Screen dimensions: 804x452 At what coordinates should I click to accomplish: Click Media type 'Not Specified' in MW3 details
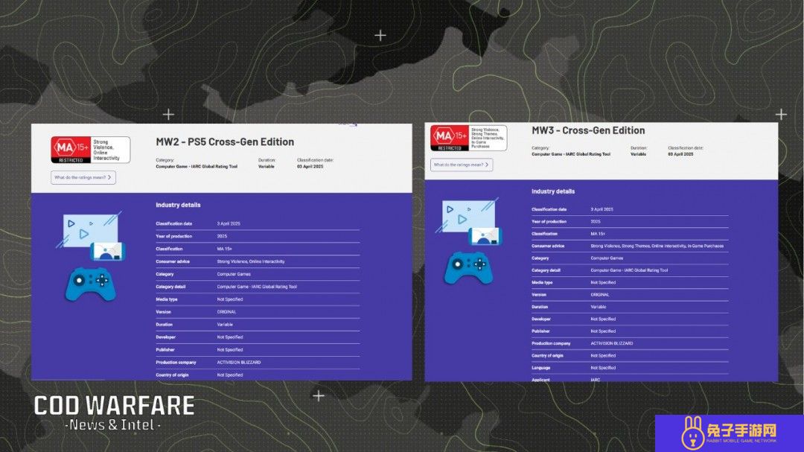click(x=603, y=283)
